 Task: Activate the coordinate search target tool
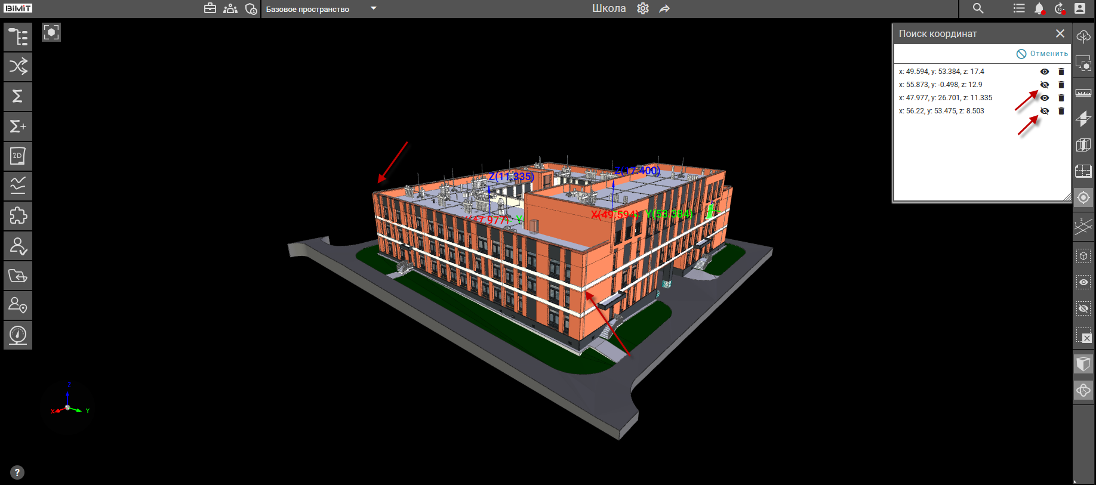[x=1083, y=197]
